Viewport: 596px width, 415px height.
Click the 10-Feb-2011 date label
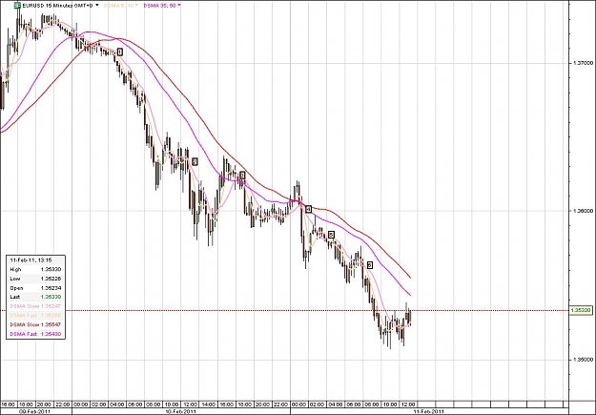[182, 411]
